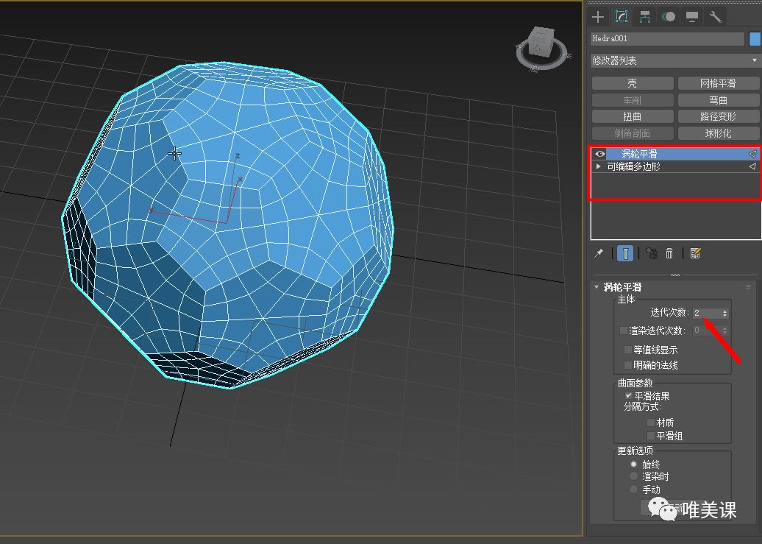Open the Utilities wrench panel
This screenshot has width=762, height=544.
[715, 16]
